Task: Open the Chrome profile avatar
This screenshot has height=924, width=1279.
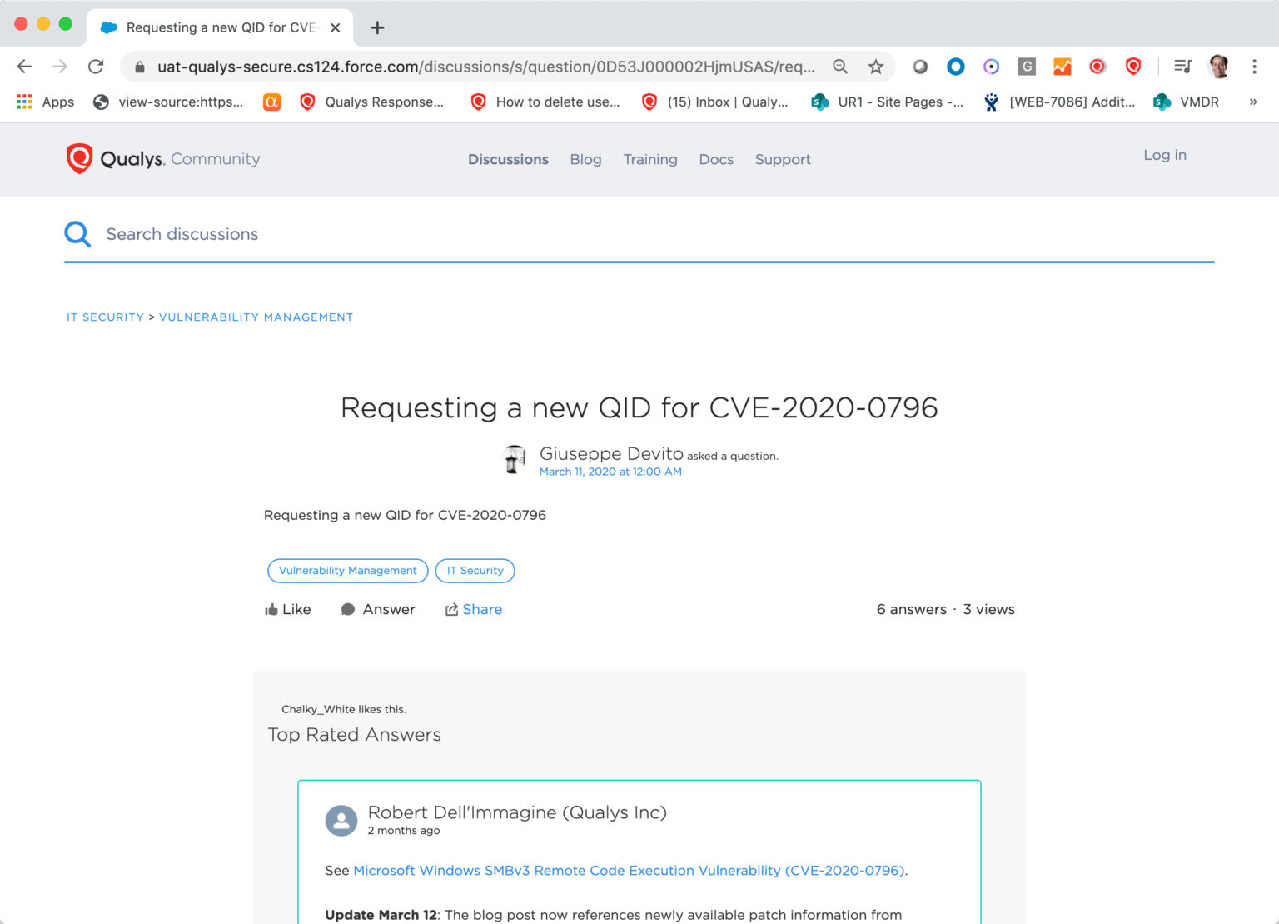Action: [1218, 66]
